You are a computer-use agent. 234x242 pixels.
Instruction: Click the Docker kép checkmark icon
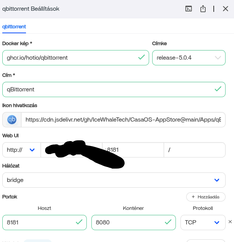coord(141,57)
